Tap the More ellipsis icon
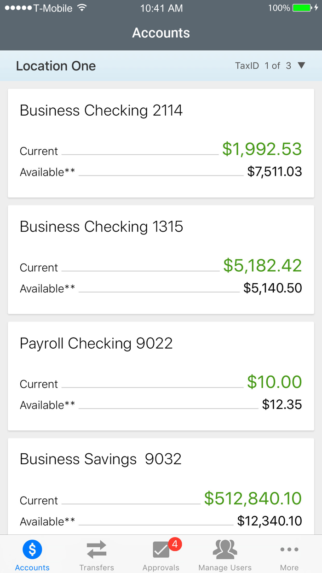This screenshot has width=322, height=573. click(289, 549)
